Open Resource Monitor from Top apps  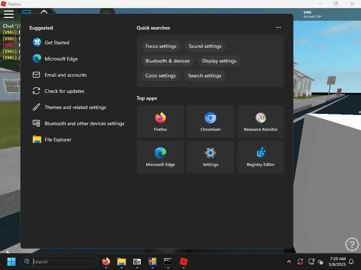pyautogui.click(x=261, y=122)
